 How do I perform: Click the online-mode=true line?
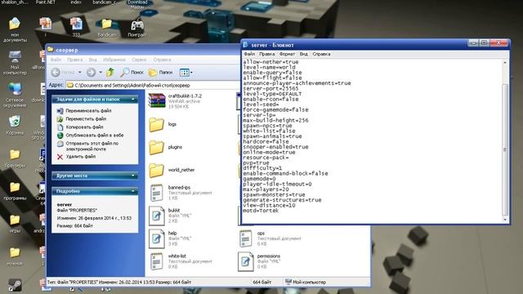tap(269, 153)
